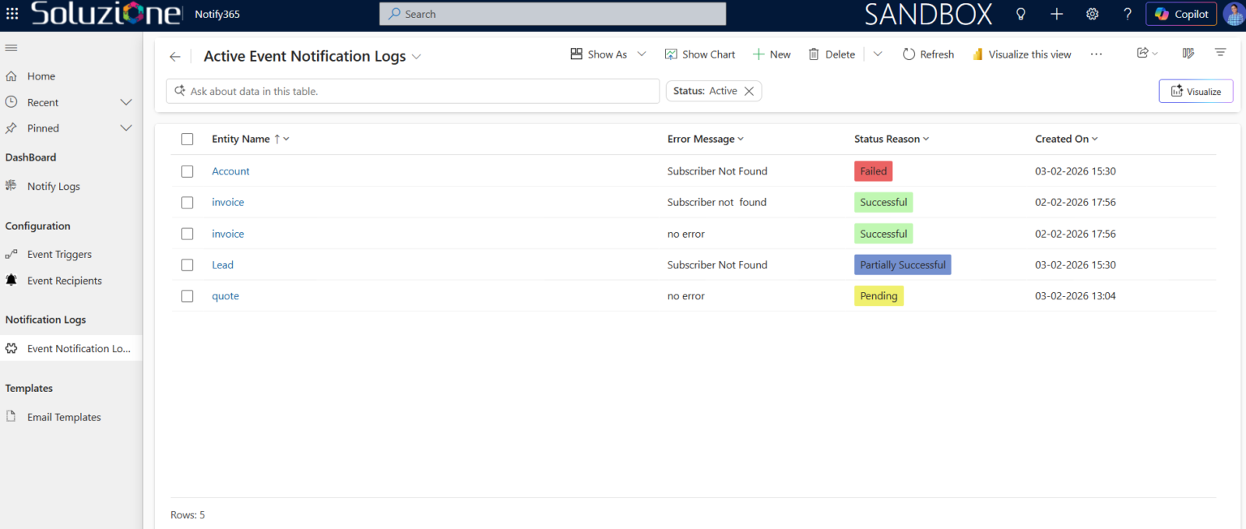Go back using the arrow icon

click(x=175, y=57)
